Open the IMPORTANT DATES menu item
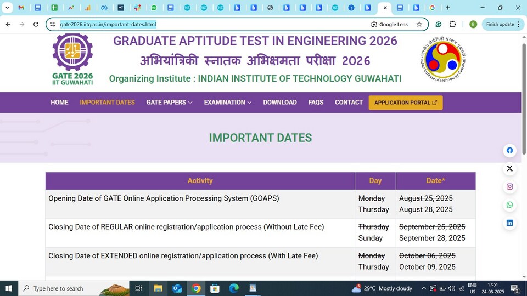Screen dimensions: 527x296 (107, 103)
